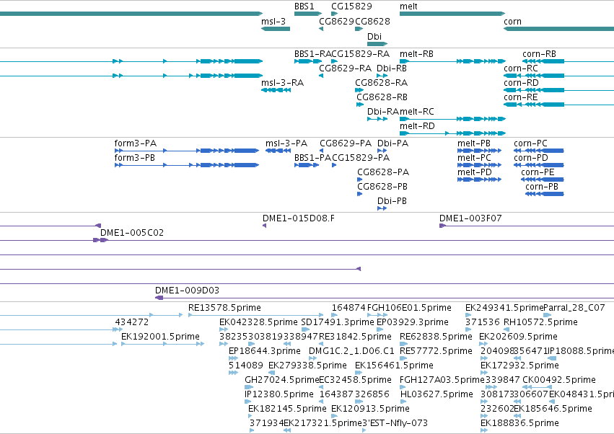Click the RE13578.5prime EST label

coord(224,308)
